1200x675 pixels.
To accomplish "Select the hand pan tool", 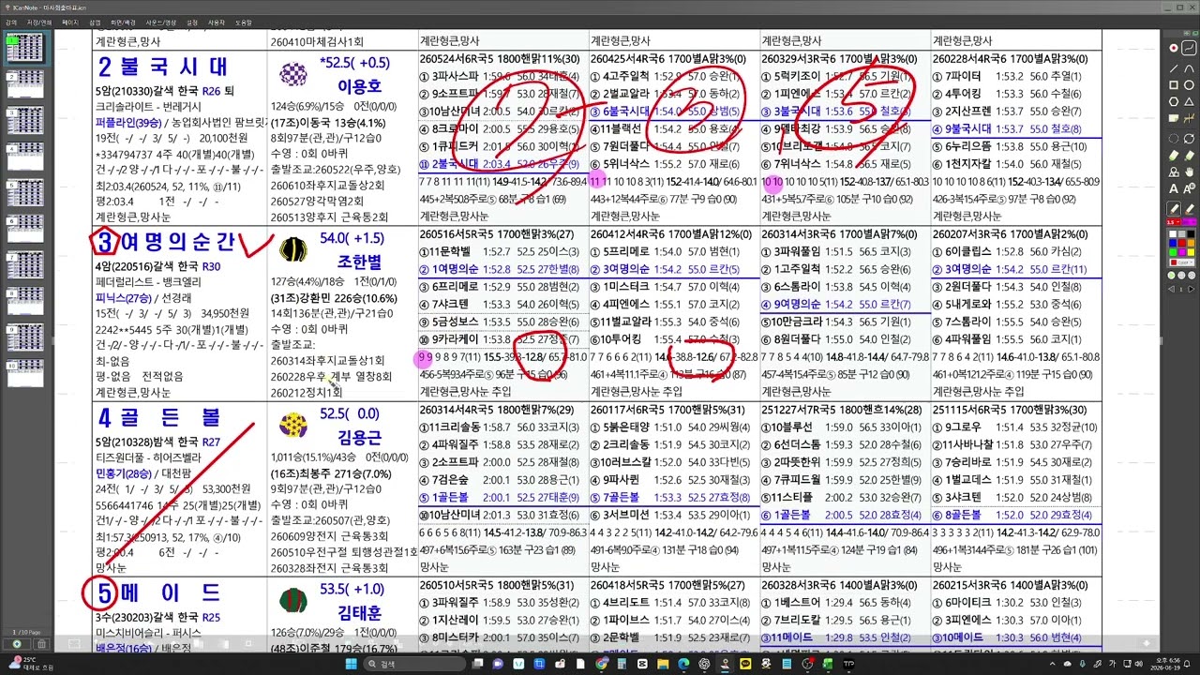I will (1189, 172).
